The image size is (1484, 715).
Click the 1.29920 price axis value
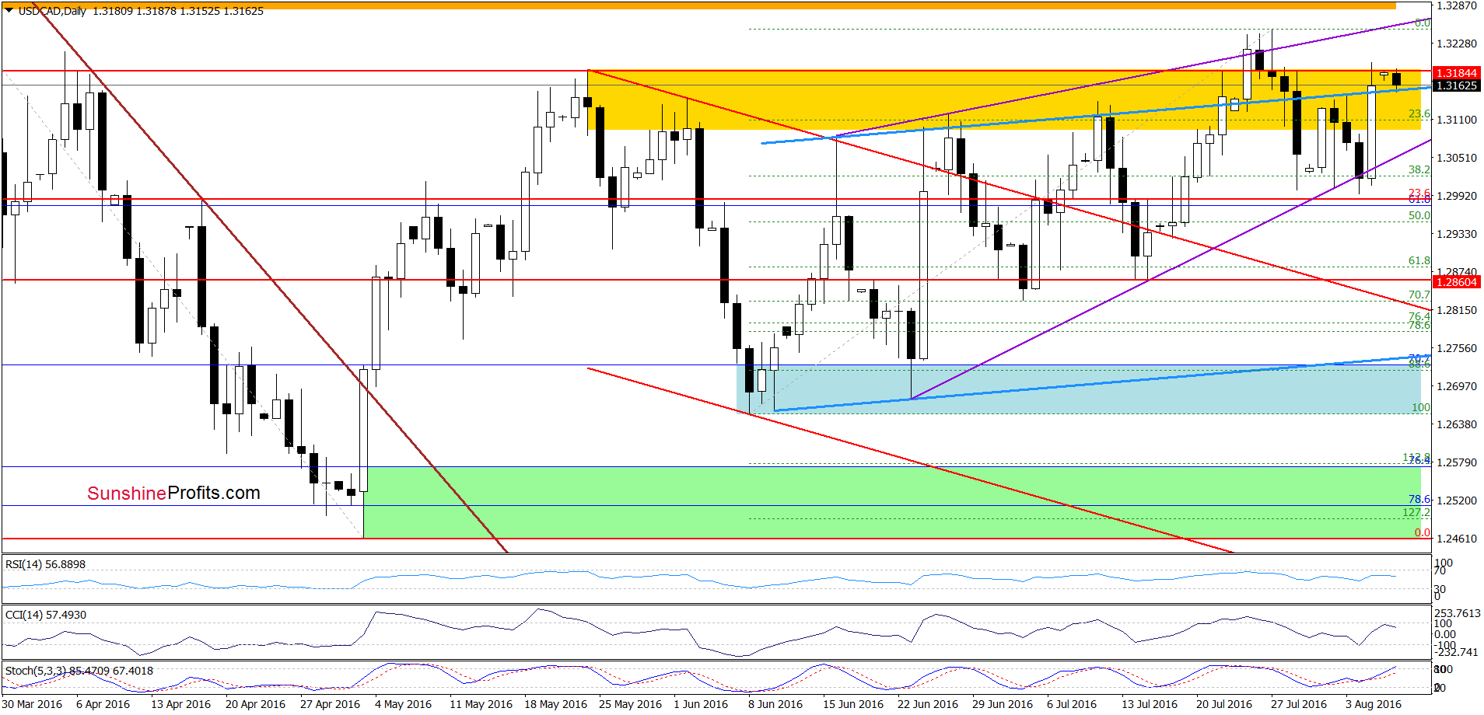click(1456, 196)
